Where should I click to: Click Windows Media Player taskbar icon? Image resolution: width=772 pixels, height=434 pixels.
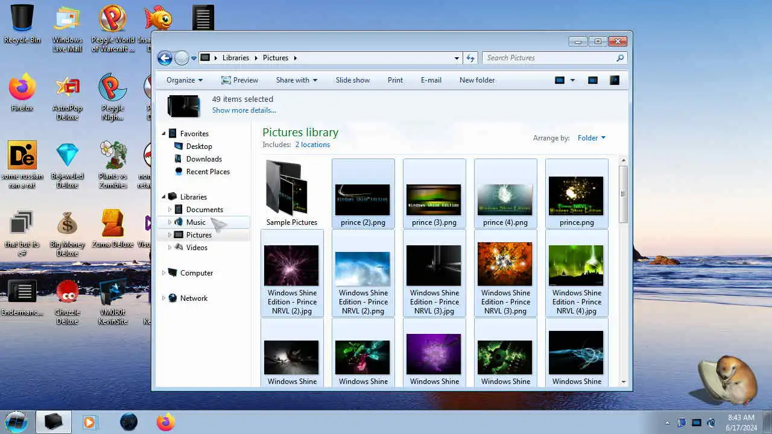(90, 422)
